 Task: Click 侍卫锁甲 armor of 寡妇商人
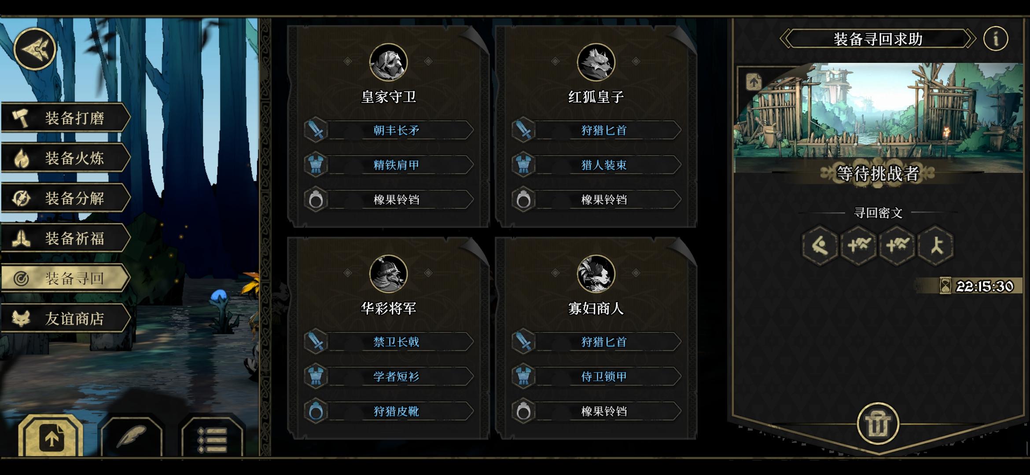(596, 376)
